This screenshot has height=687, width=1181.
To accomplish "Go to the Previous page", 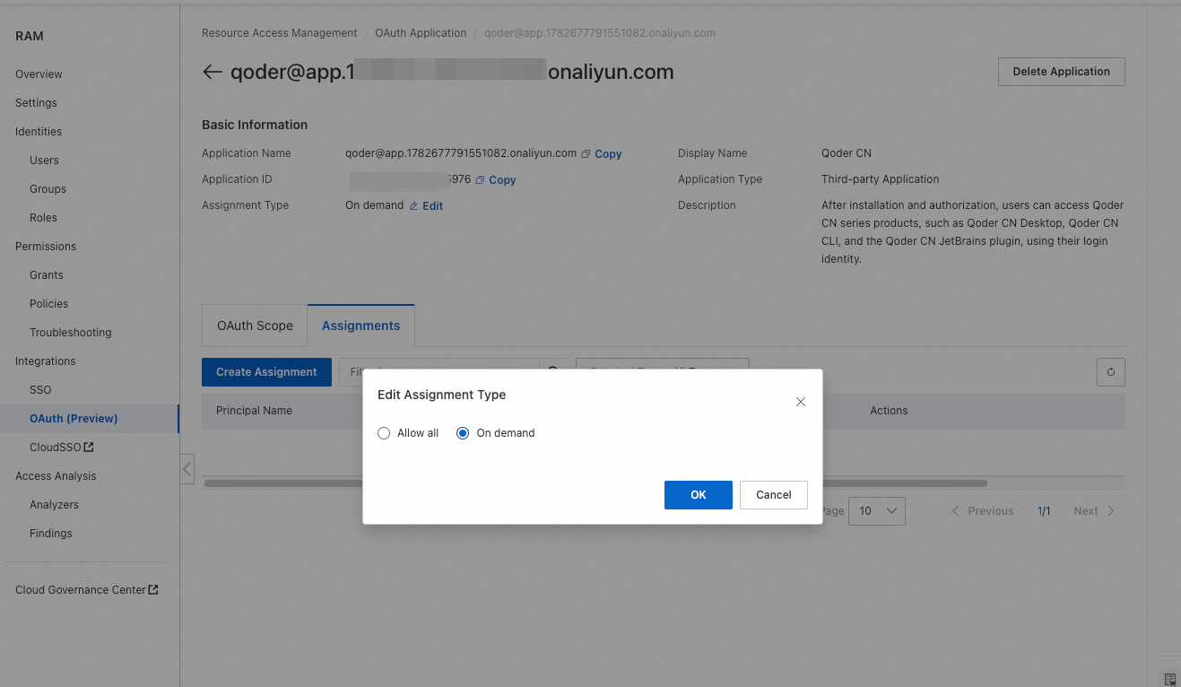I will pos(982,511).
